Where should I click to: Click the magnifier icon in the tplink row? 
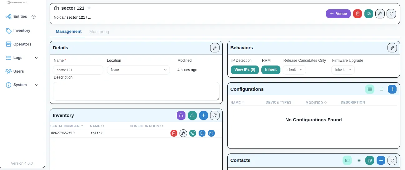point(202,134)
